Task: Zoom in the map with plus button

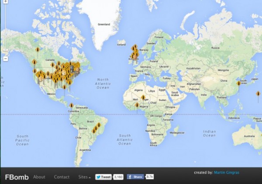Action: [x=6, y=1]
